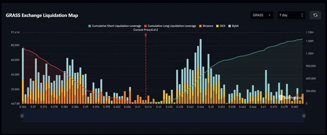Click the tallest liquidation bar near 0.446
This screenshot has width=327, height=135.
tap(201, 71)
